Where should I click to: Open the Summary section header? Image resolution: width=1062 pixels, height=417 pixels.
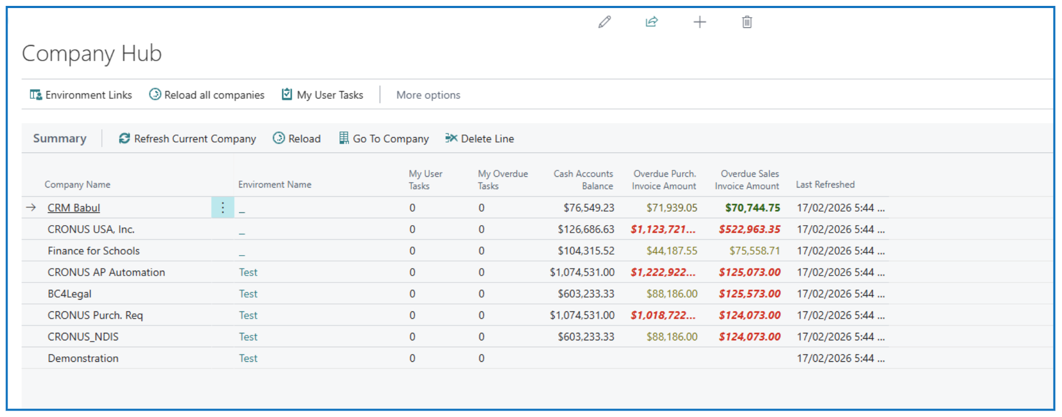pos(60,139)
